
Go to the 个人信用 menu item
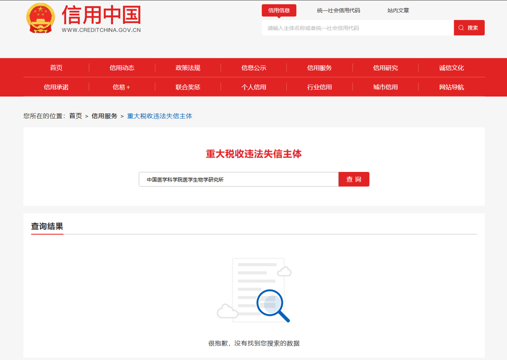[253, 87]
